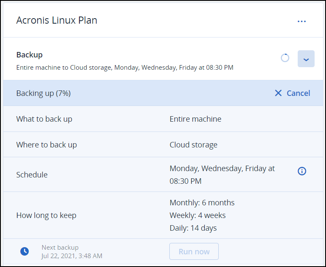Viewport: 326px width, 267px height.
Task: Click the Backing up (7%) status text
Action: (43, 93)
